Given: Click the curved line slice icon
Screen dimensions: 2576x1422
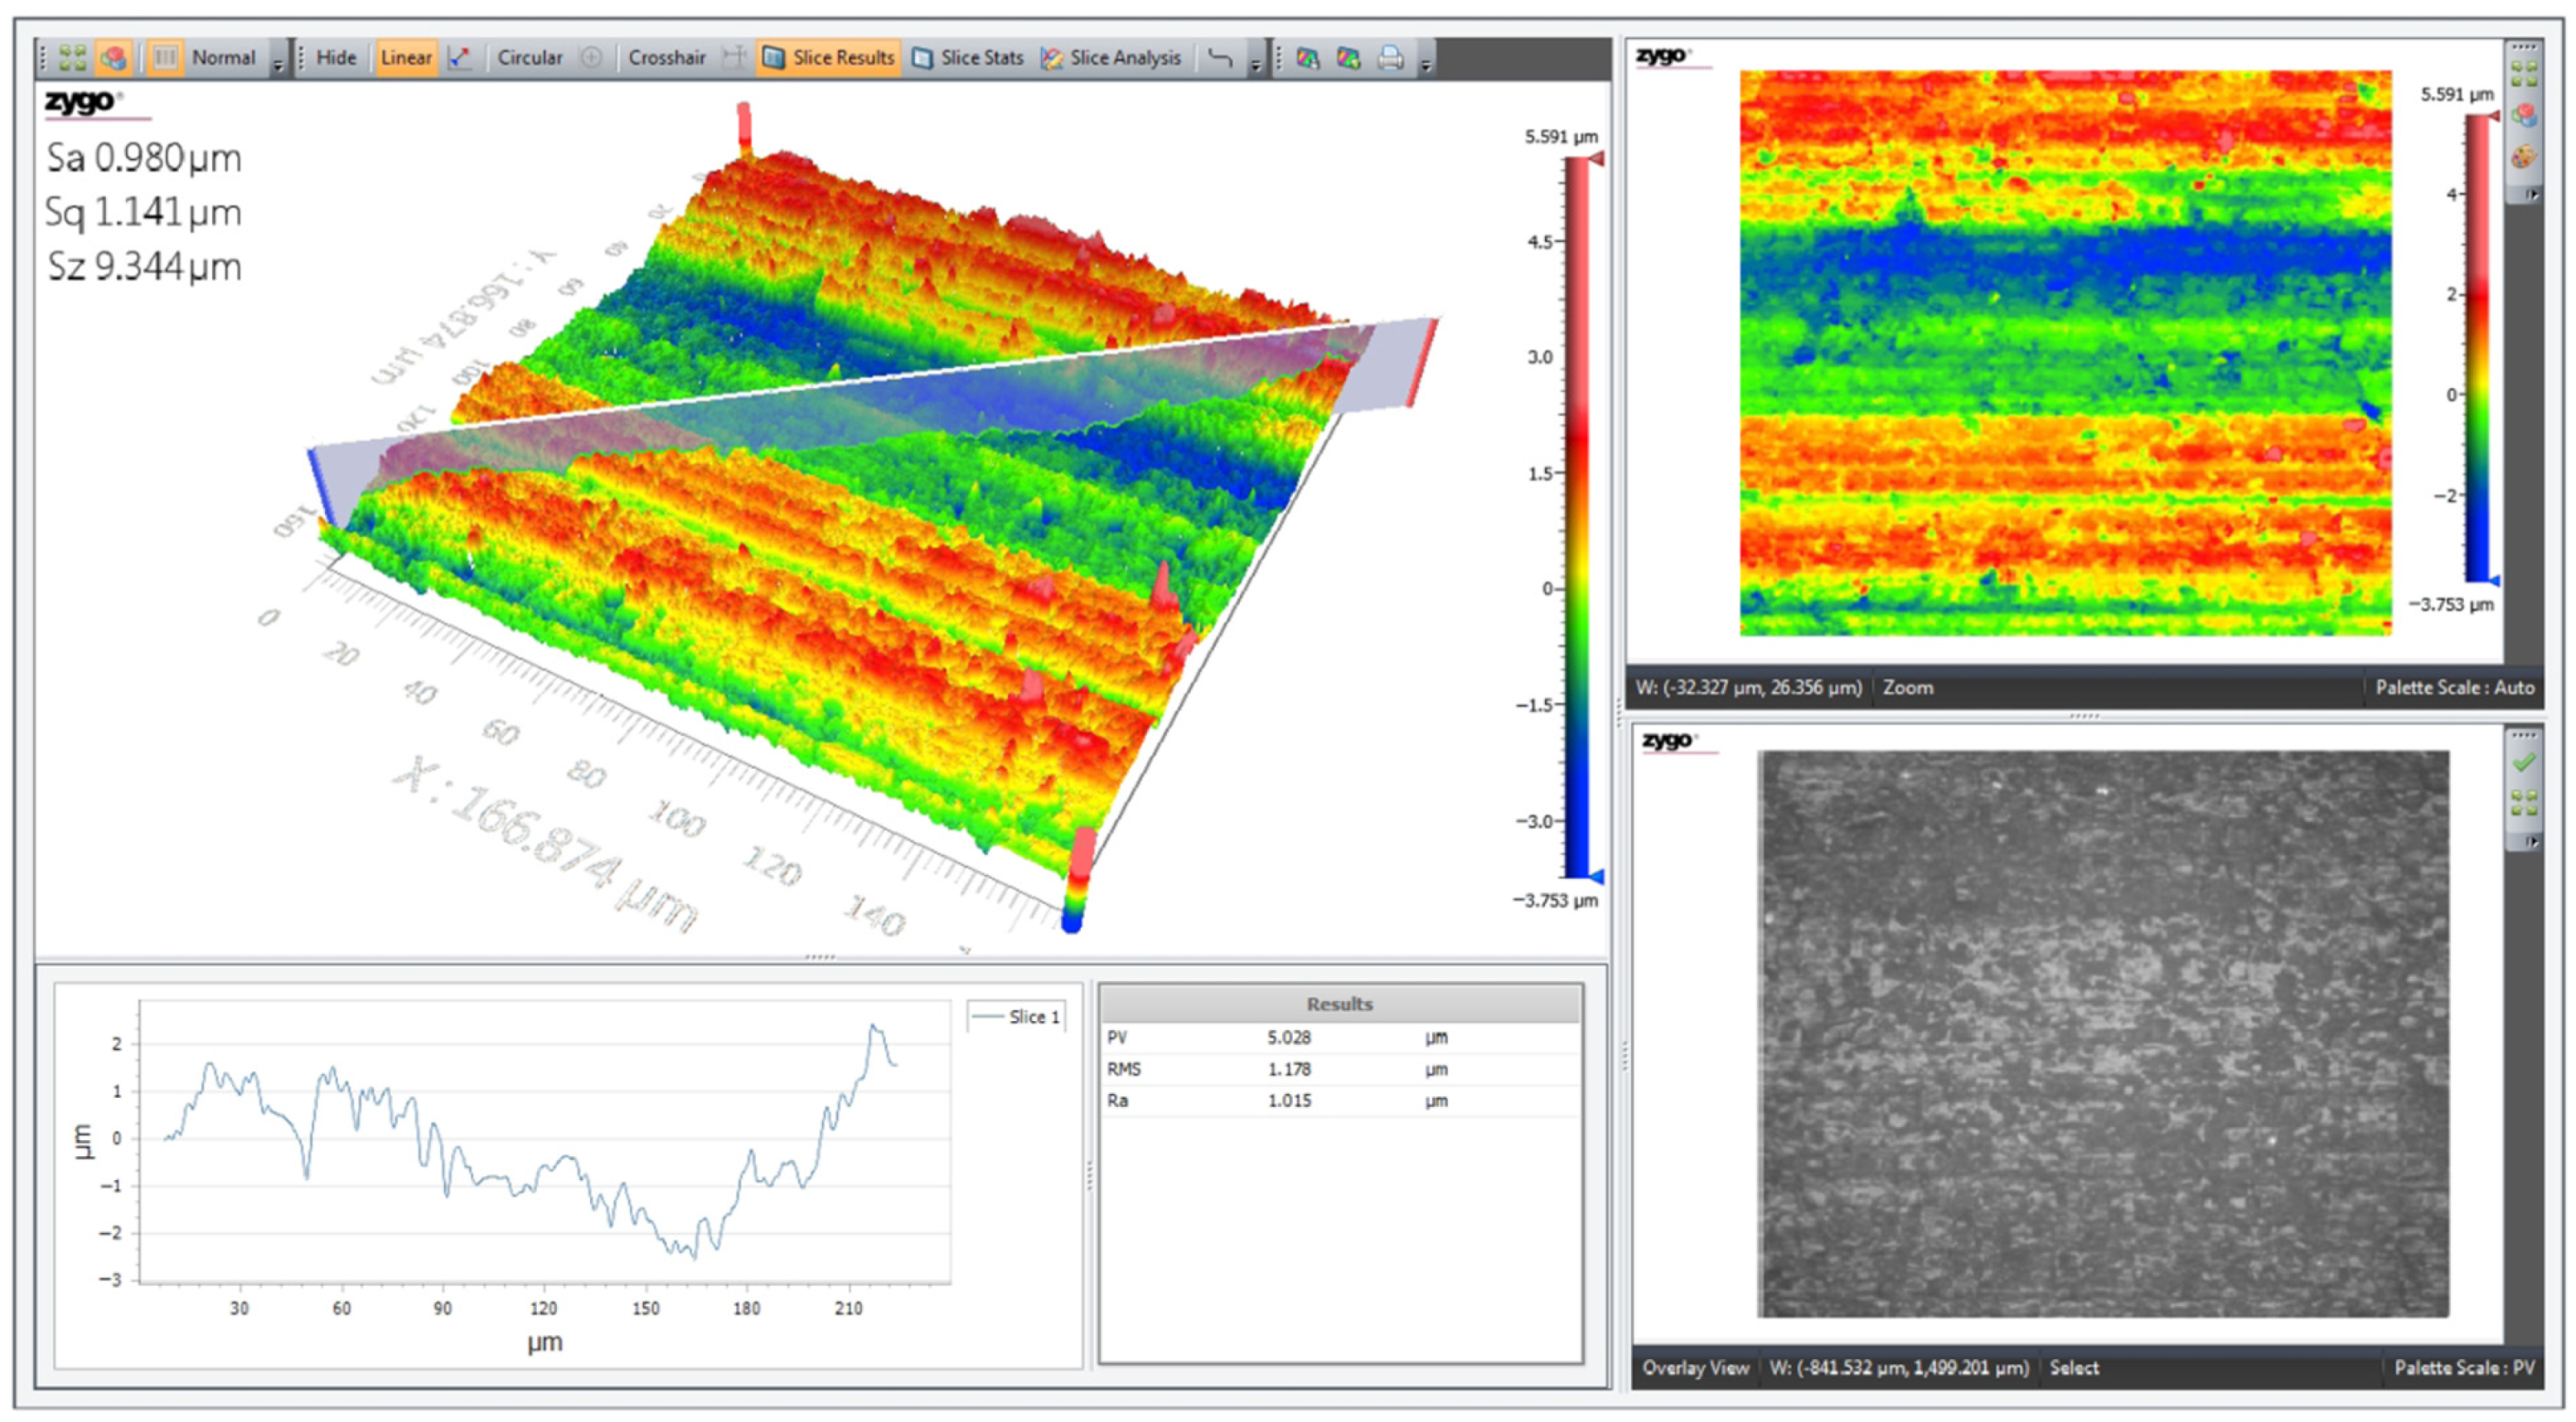Looking at the screenshot, I should pos(1219,58).
